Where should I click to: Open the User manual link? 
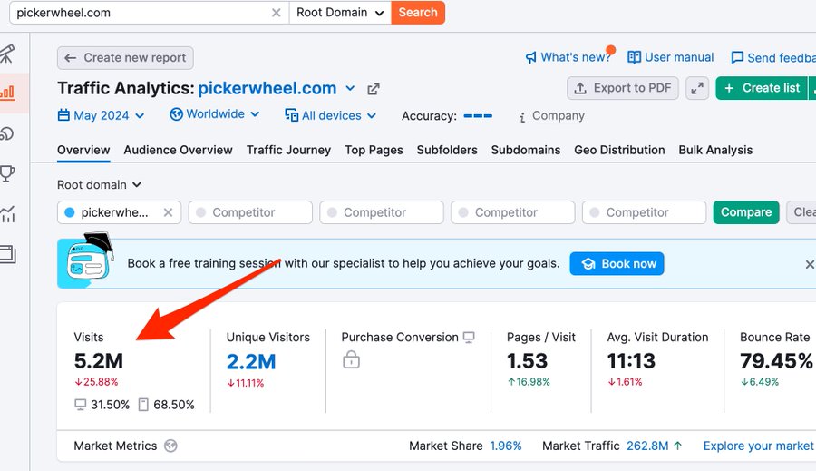671,57
